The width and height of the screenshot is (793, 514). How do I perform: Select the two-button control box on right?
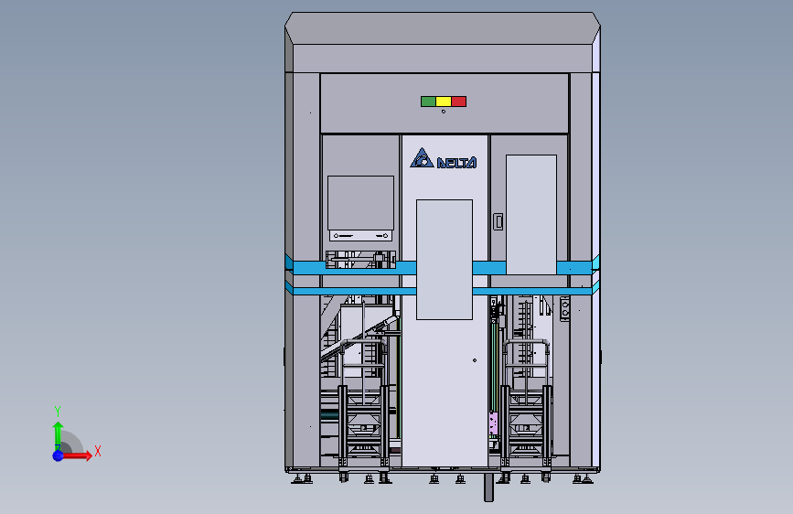click(x=565, y=309)
